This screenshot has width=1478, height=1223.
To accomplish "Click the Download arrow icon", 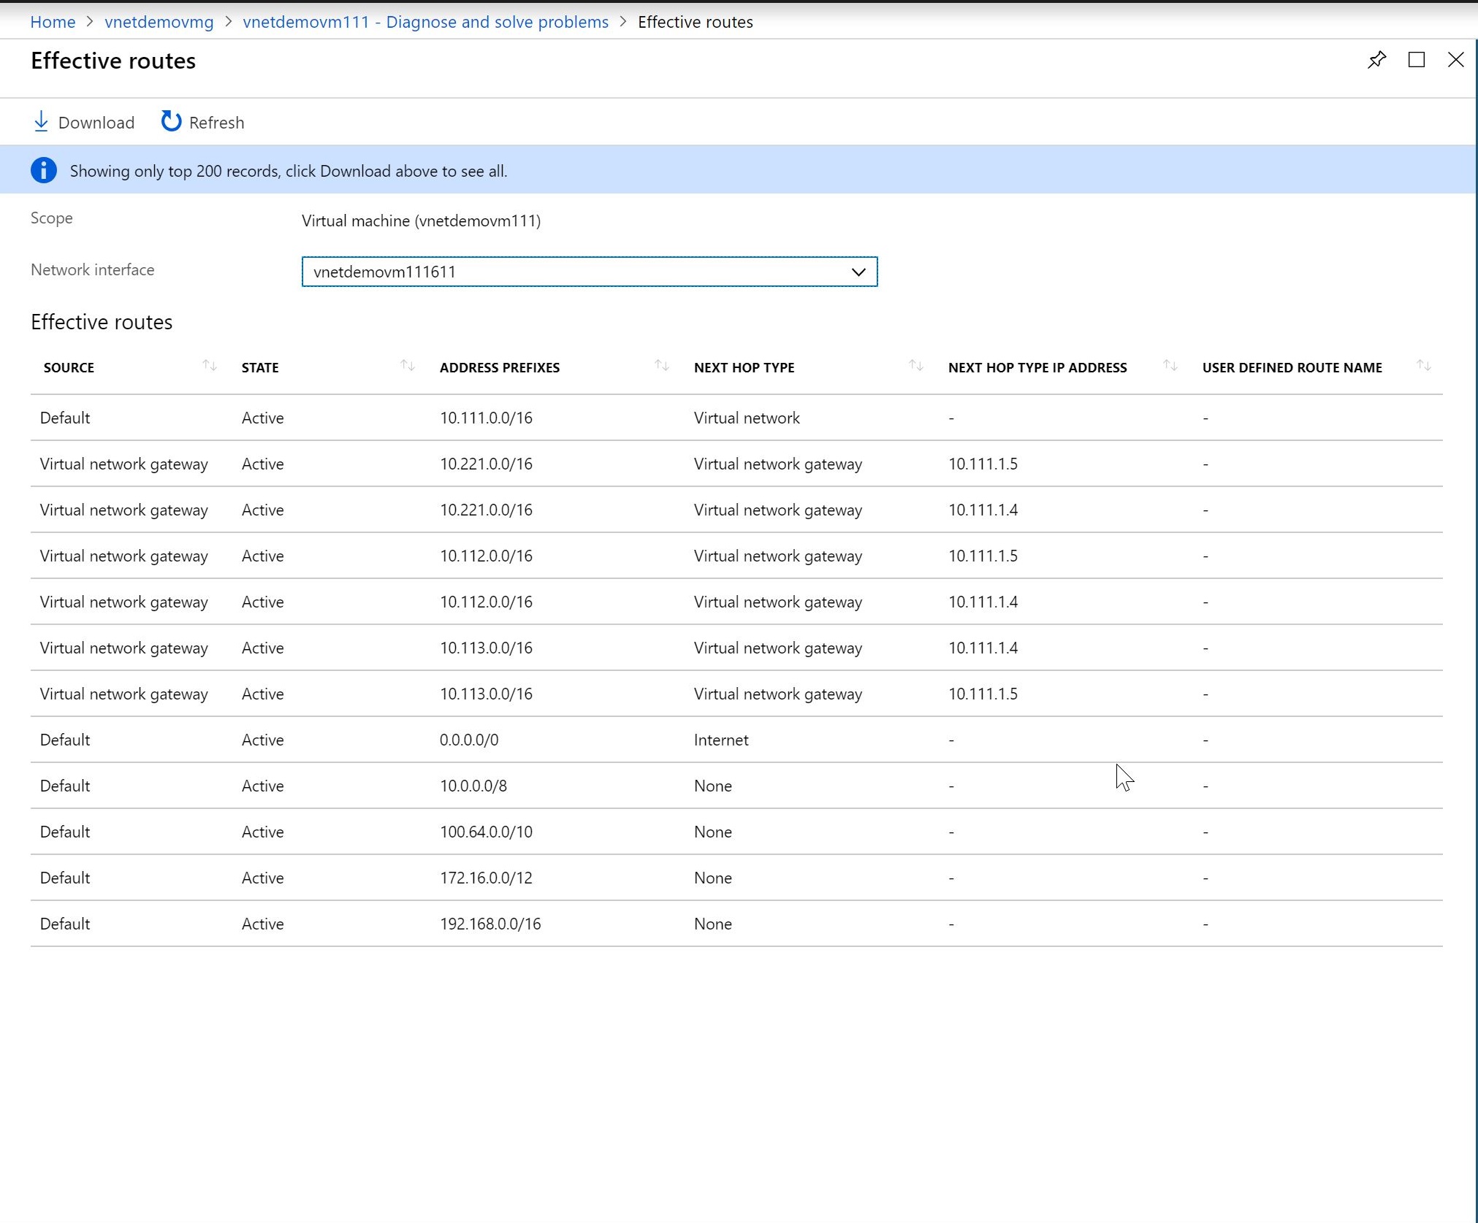I will pos(41,122).
